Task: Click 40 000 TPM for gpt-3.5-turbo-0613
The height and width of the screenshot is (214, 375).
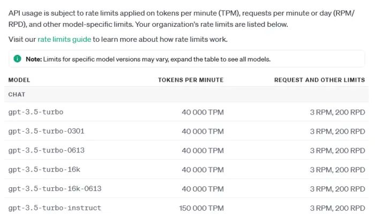Action: 202,150
